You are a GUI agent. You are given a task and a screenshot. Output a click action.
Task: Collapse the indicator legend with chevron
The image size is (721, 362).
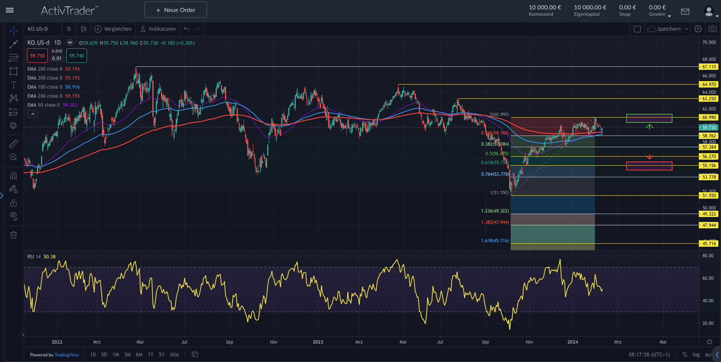coord(33,114)
